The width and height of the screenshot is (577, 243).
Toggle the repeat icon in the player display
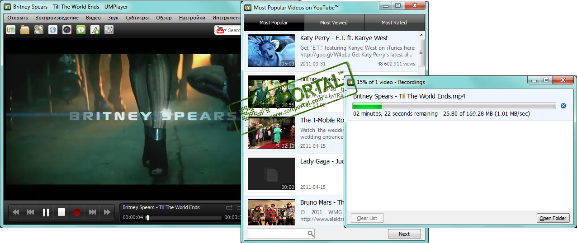229,207
